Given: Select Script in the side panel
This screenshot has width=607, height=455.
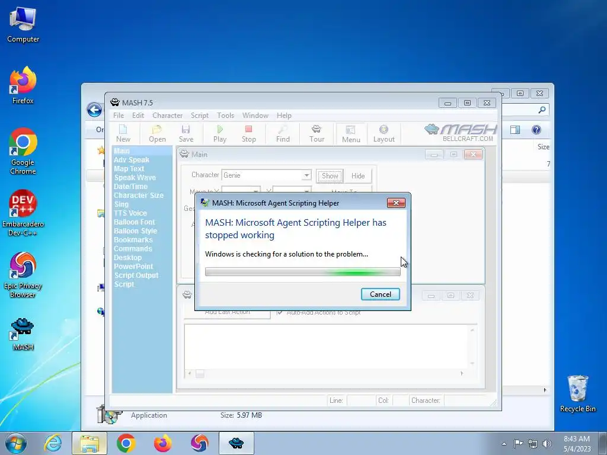Looking at the screenshot, I should (x=124, y=284).
